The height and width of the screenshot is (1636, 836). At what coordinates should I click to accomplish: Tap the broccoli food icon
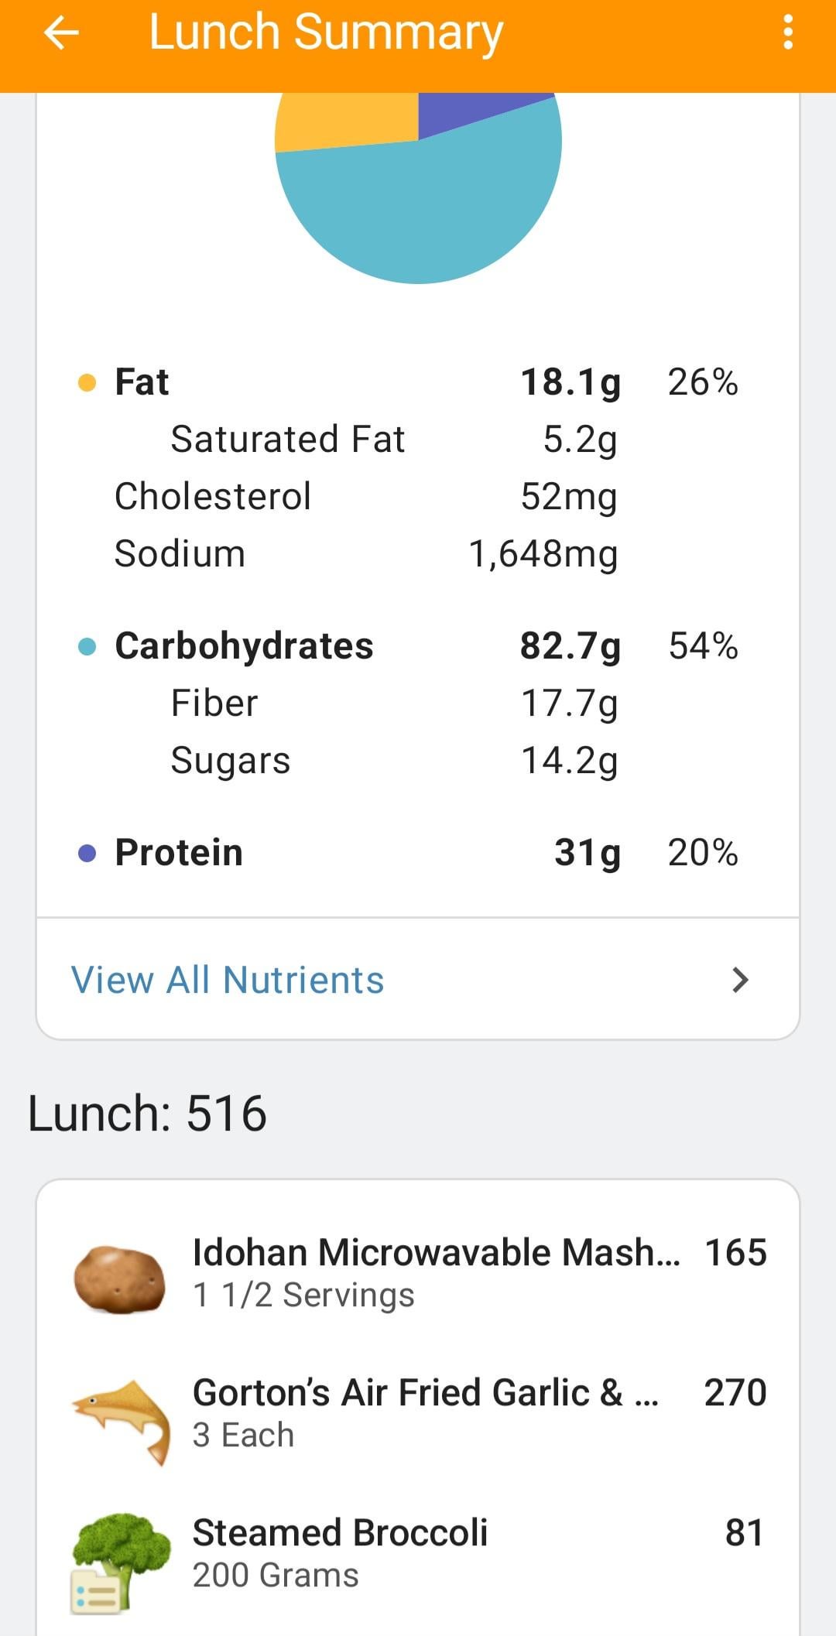pos(120,1562)
